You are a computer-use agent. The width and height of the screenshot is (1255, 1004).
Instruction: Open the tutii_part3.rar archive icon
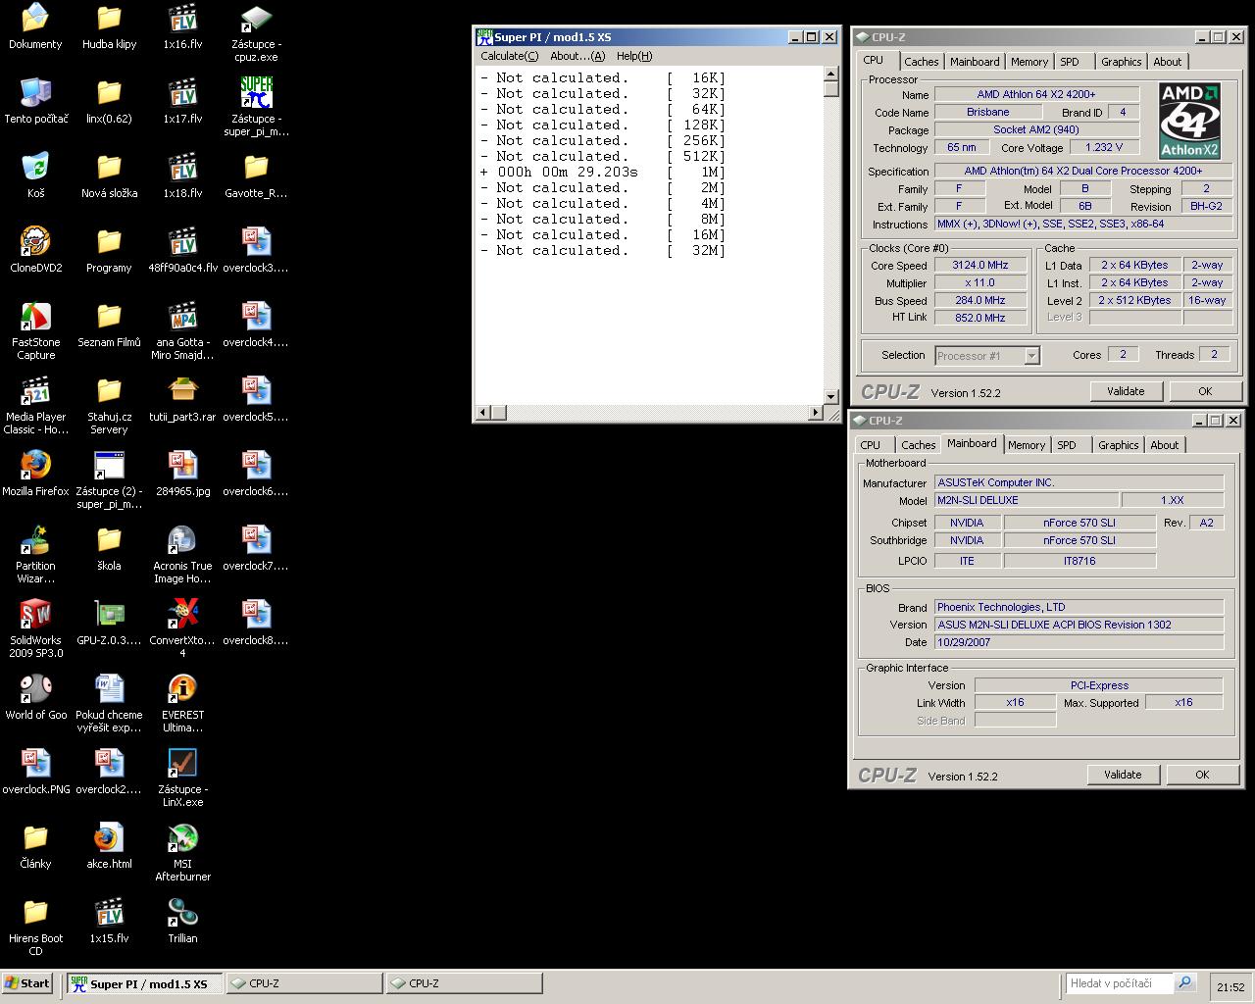point(182,400)
